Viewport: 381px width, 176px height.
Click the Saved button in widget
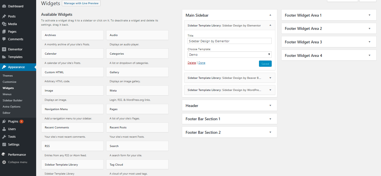tap(265, 64)
